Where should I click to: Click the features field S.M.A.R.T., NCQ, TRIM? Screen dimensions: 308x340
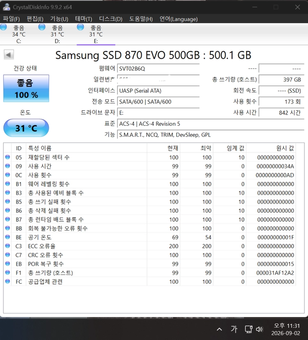211,135
